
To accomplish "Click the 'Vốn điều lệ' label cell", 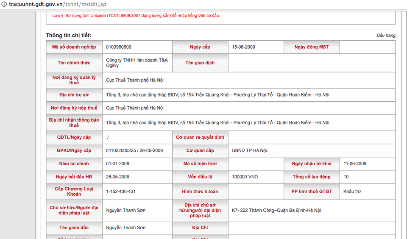I will [x=200, y=177].
